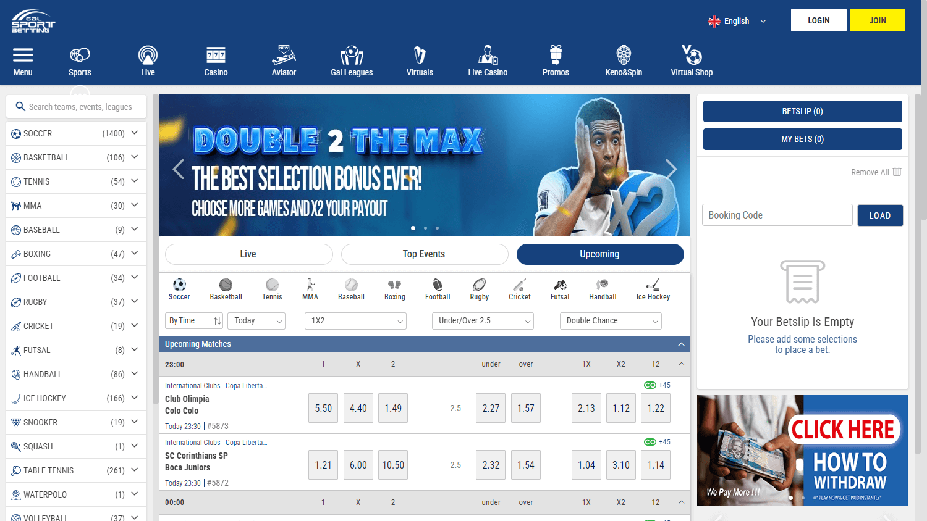This screenshot has width=927, height=521.
Task: Click the Booking Code input field
Action: coord(777,215)
